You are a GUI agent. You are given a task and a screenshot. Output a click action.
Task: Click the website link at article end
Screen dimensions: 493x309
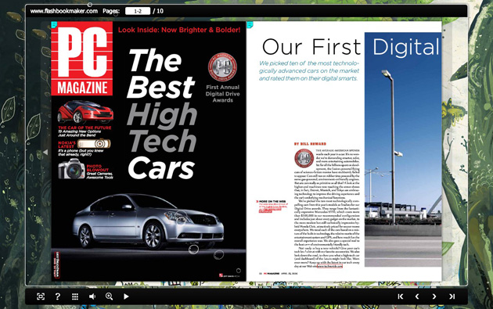coord(329,266)
